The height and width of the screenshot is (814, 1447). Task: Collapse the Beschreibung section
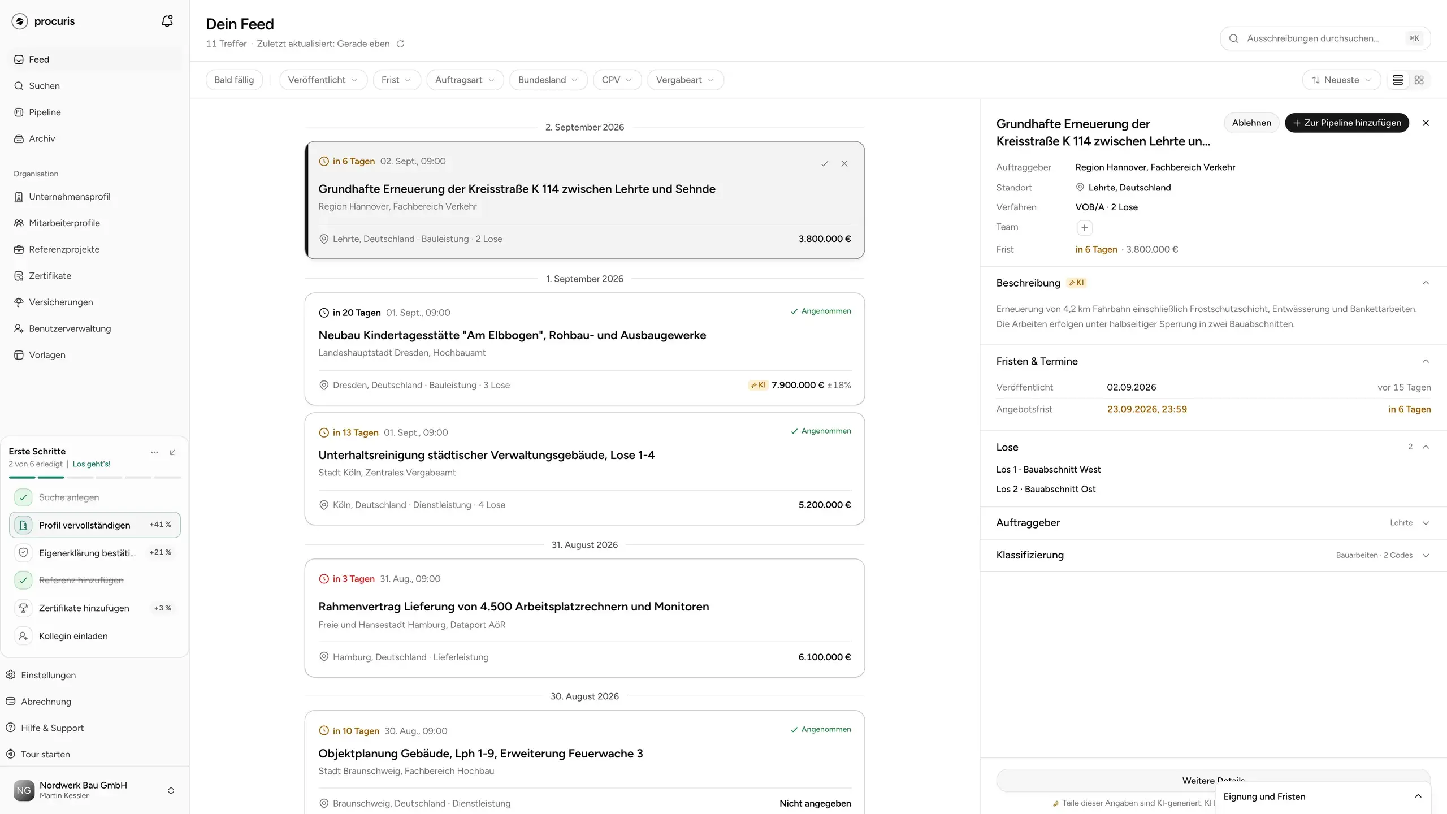[1426, 283]
